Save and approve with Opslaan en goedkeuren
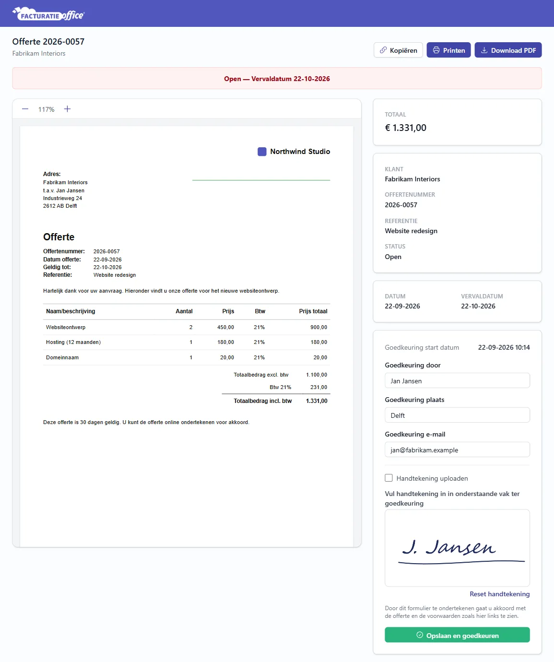 (457, 635)
